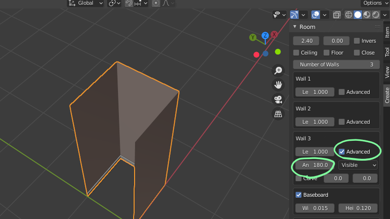Toggle the show gizmo icon
The image size is (390, 219).
click(x=294, y=15)
